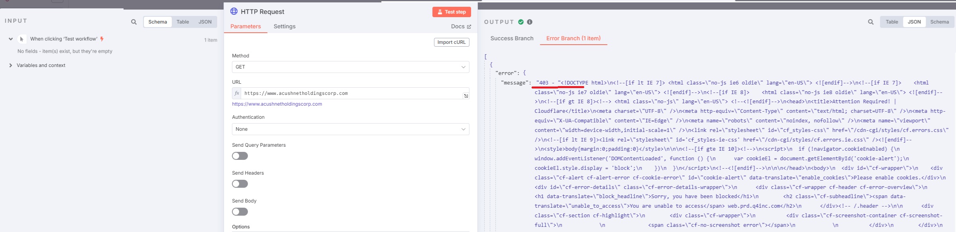Switch input view to JSON
Screen dimensions: 956x232
click(205, 22)
